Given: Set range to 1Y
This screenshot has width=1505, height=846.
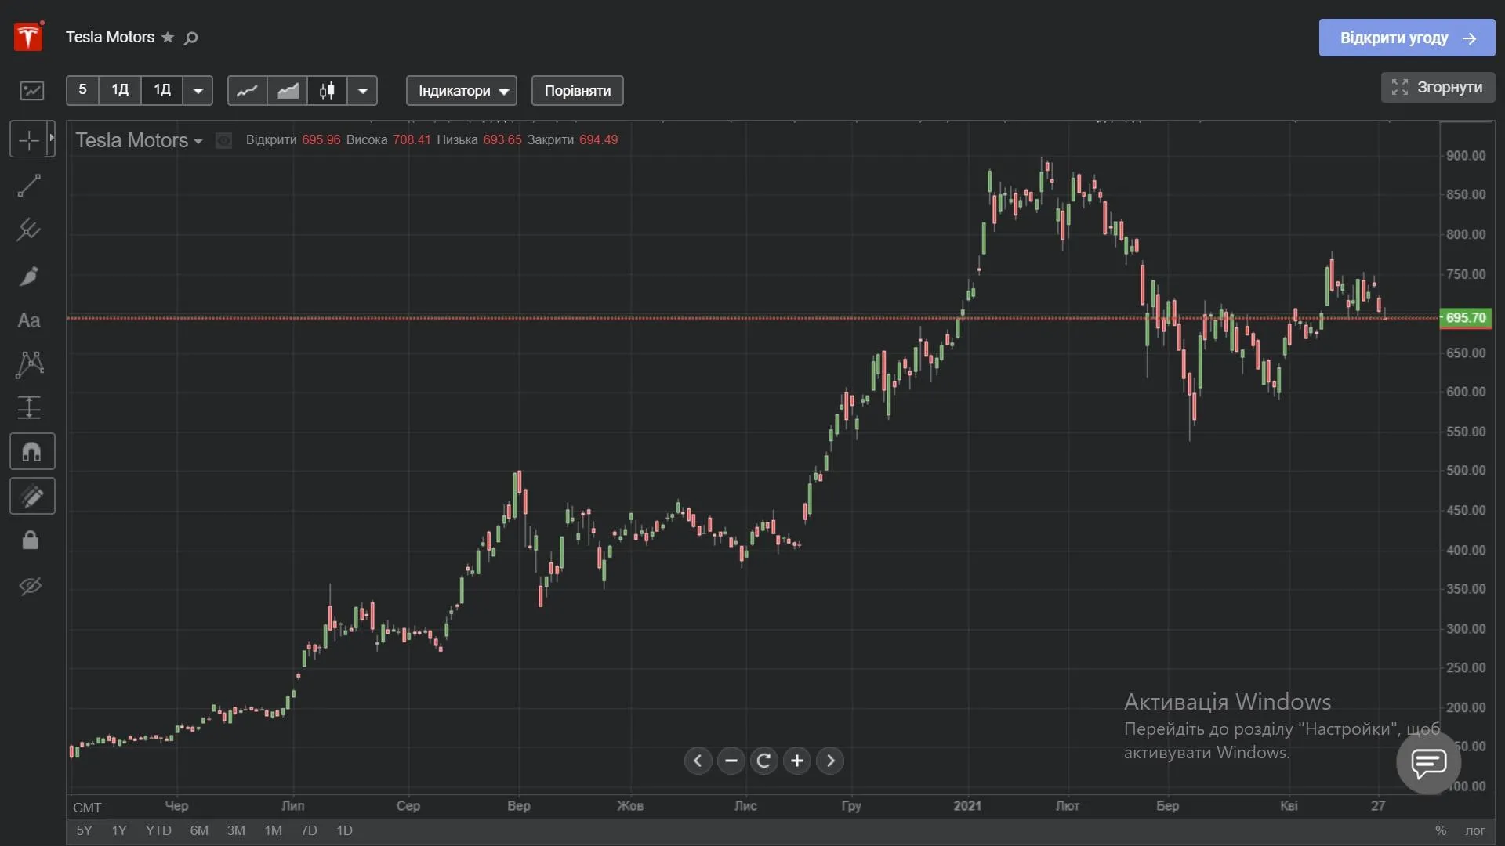Looking at the screenshot, I should pos(119,830).
